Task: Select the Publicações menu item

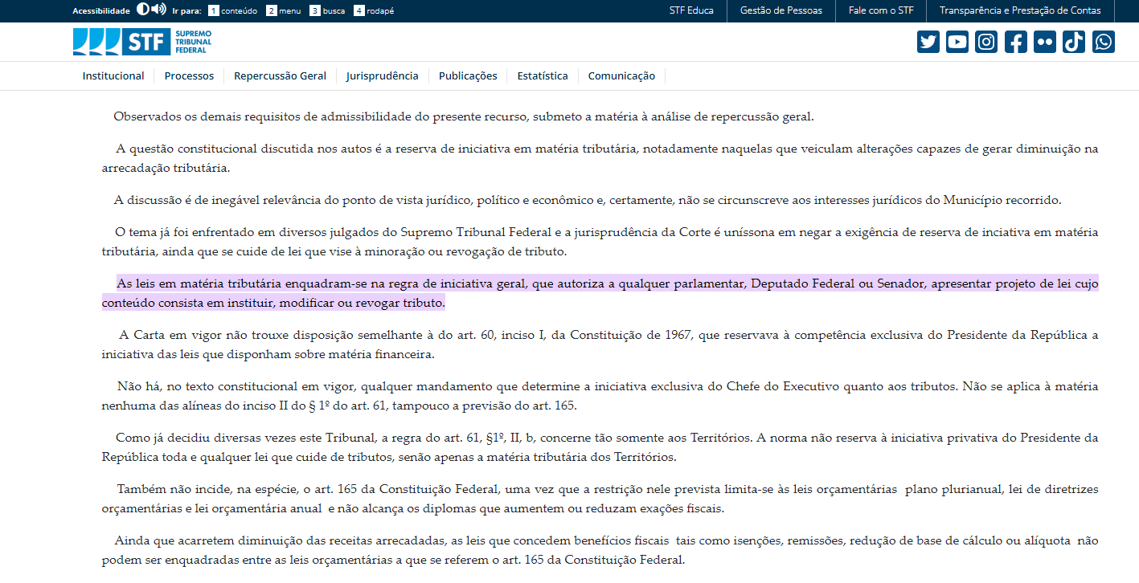Action: [468, 76]
